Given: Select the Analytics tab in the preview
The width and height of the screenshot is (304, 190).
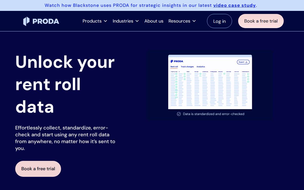Looking at the screenshot, I should [201, 67].
